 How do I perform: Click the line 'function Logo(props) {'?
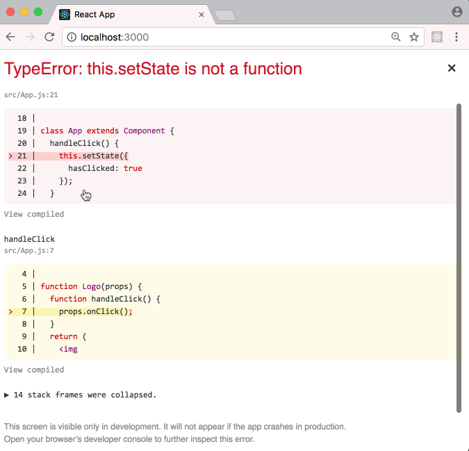91,286
